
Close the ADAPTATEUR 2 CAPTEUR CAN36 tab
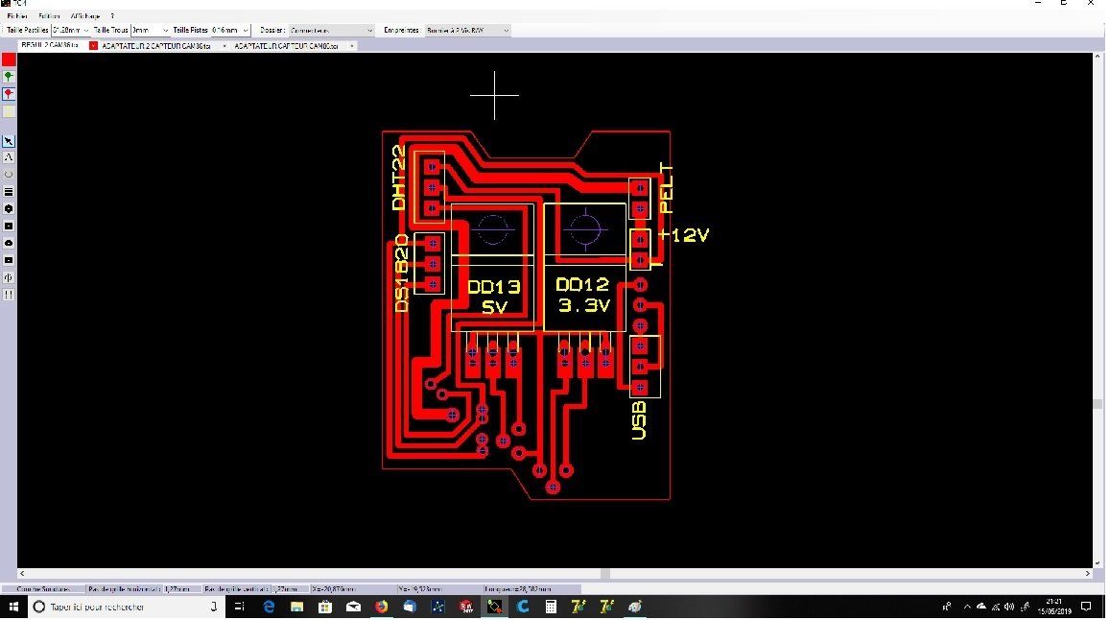[224, 46]
